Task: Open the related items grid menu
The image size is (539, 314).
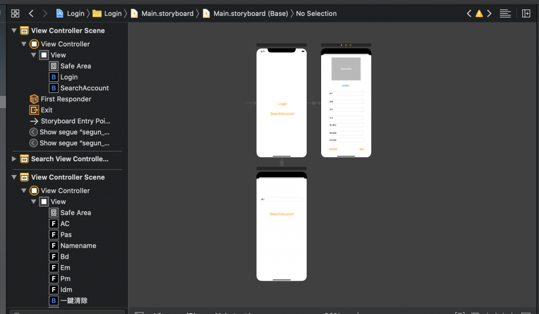Action: pos(15,13)
